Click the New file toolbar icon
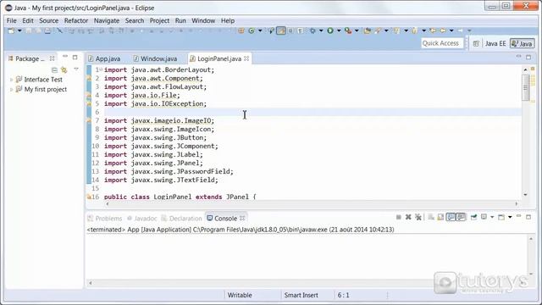 click(x=11, y=31)
